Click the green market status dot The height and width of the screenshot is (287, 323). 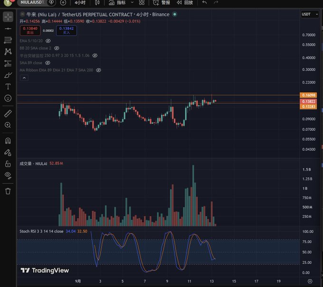pos(175,14)
